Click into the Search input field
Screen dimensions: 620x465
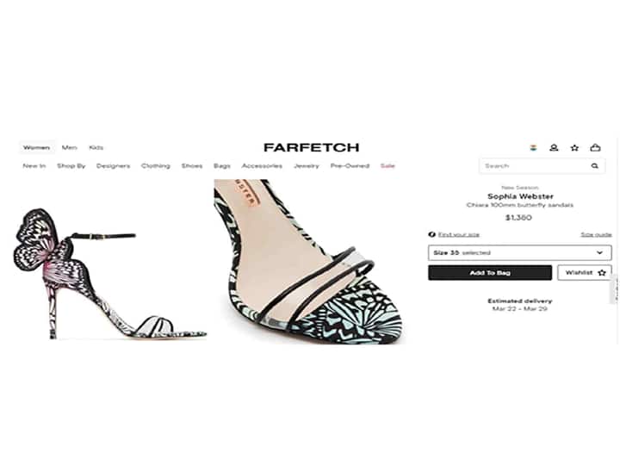536,165
